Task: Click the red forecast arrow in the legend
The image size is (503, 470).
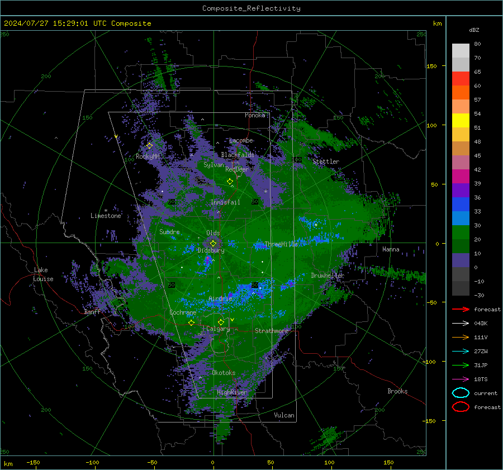Action: click(x=461, y=309)
